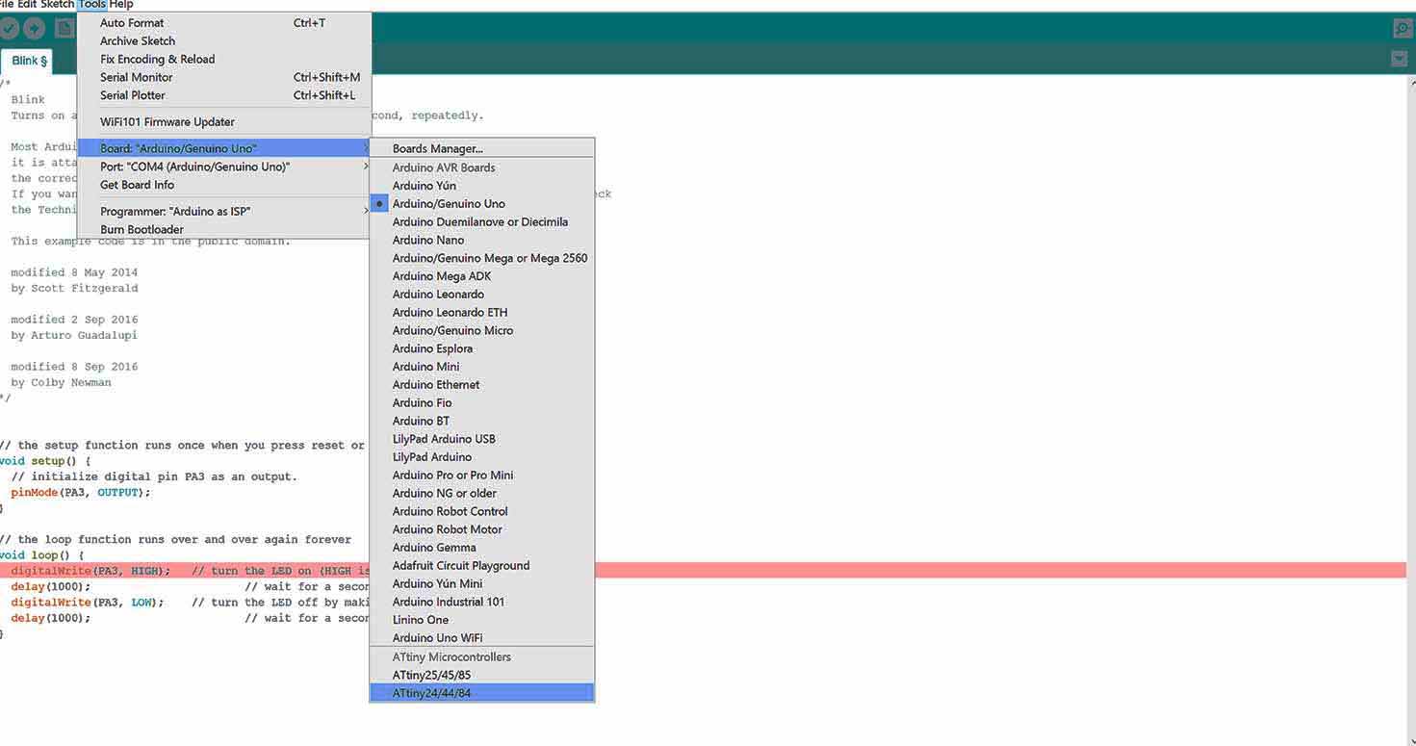The height and width of the screenshot is (746, 1416).
Task: Open the tab options dropdown arrow
Action: click(x=1399, y=60)
